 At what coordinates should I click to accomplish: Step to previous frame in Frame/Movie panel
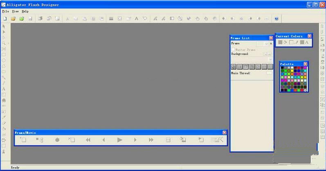pyautogui.click(x=103, y=140)
